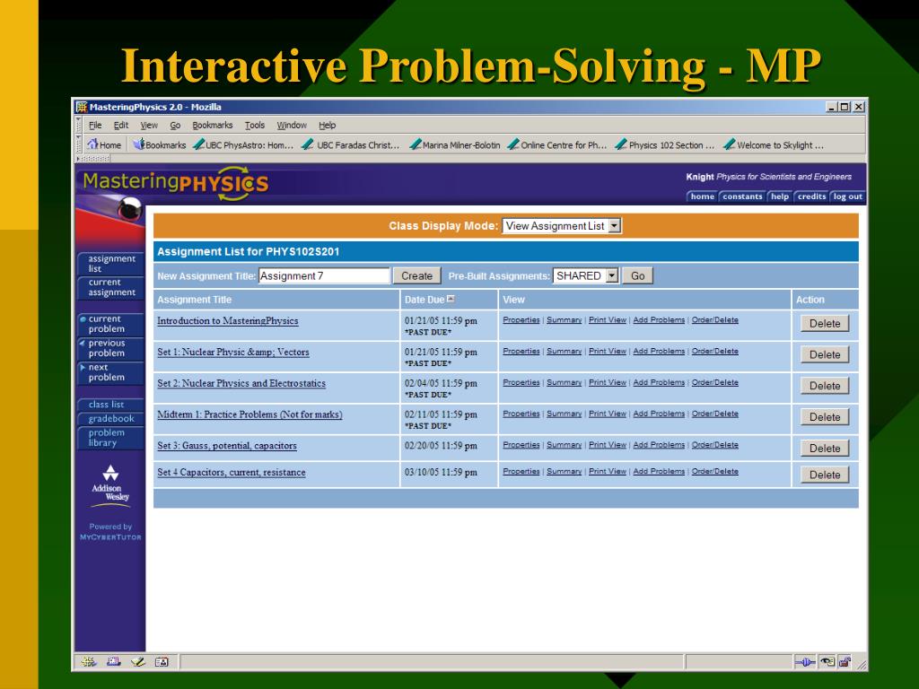Image resolution: width=919 pixels, height=689 pixels.
Task: Click Date Due sort icon
Action: coord(451,299)
